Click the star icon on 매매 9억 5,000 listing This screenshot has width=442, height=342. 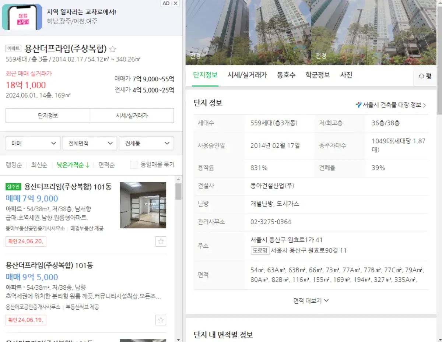click(x=161, y=320)
